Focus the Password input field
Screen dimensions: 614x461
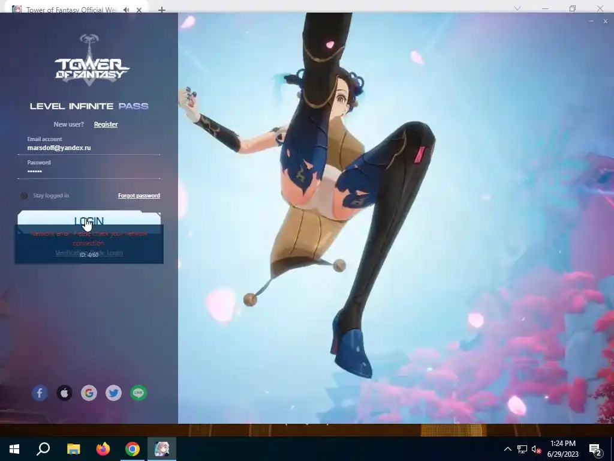89,171
